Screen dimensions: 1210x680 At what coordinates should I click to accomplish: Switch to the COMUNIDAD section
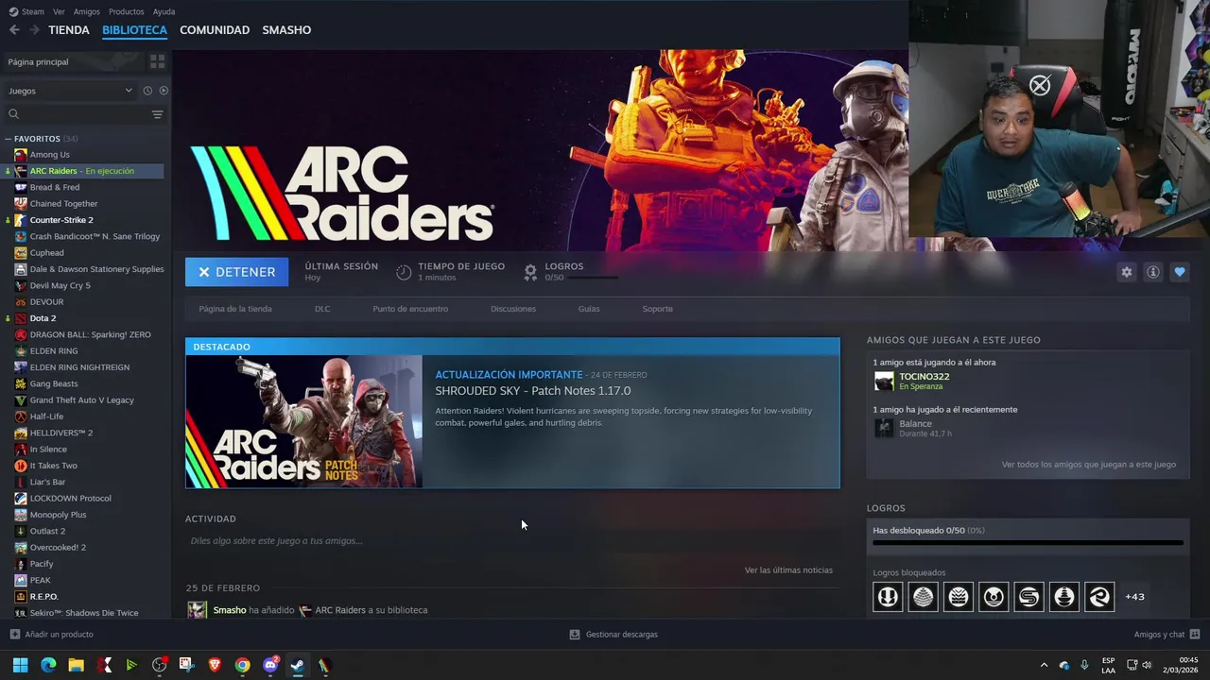pyautogui.click(x=215, y=30)
